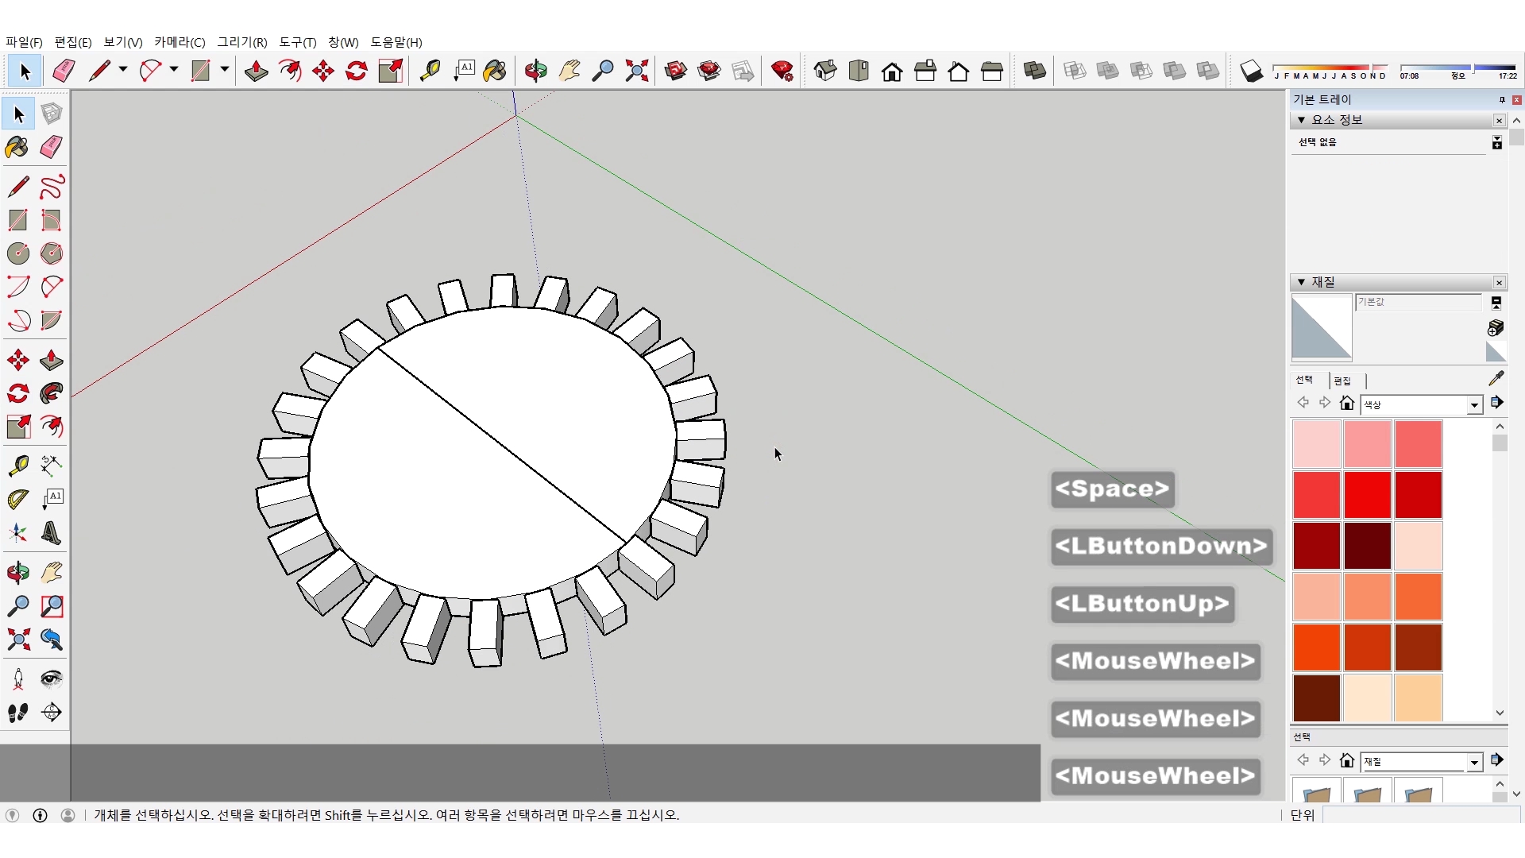This screenshot has width=1525, height=858.
Task: Toggle the Look Around eye tool
Action: point(52,678)
